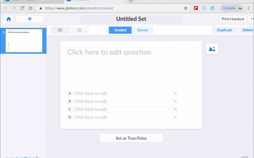Select centered text layout icon
The image size is (254, 158).
pos(79,30)
